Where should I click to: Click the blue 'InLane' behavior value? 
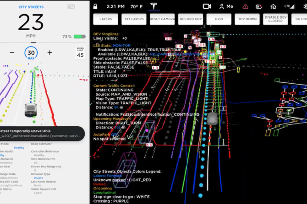coord(38,178)
